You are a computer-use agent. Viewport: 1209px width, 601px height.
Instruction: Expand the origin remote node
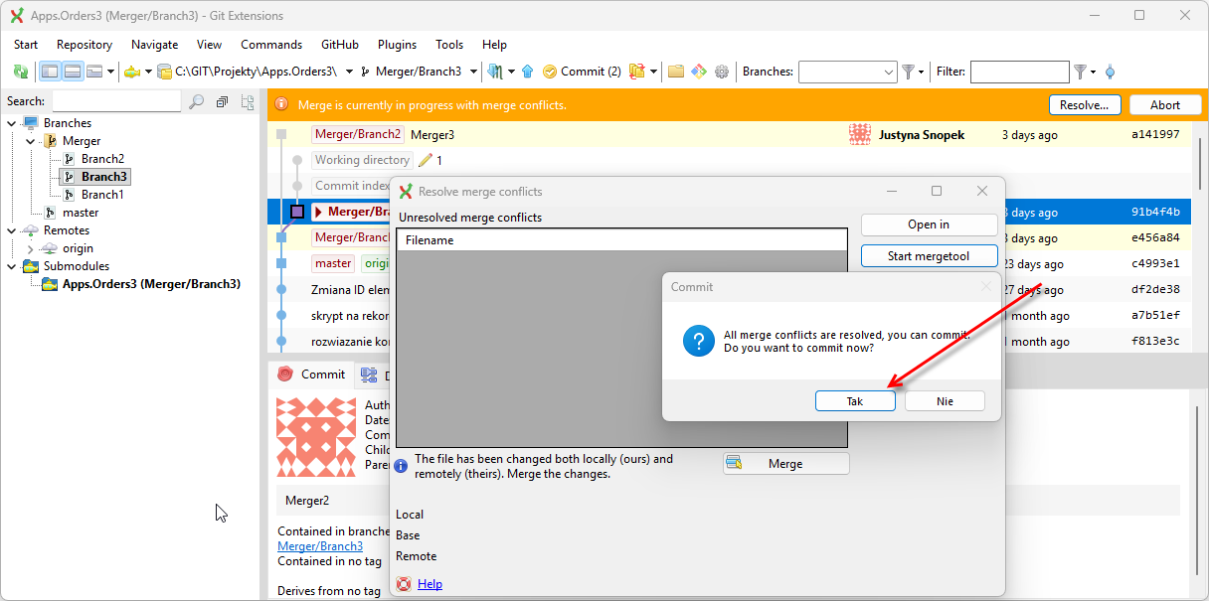[30, 248]
